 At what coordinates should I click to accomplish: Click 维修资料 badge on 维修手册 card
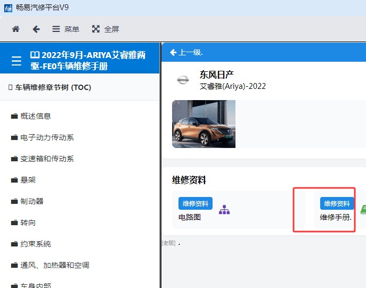click(x=337, y=203)
